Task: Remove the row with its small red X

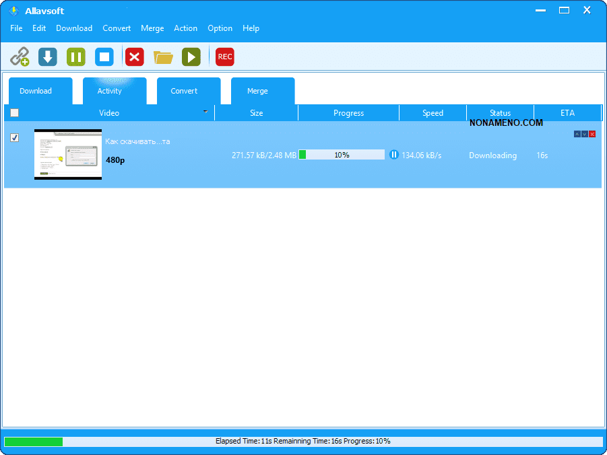Action: point(592,134)
